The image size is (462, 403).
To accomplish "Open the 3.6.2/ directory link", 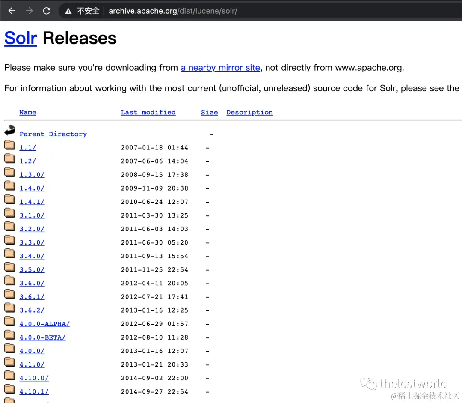I will pyautogui.click(x=32, y=310).
